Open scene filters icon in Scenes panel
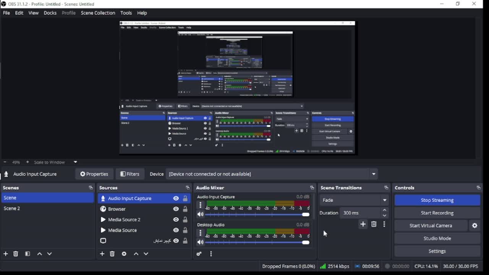The width and height of the screenshot is (489, 275). click(x=28, y=254)
